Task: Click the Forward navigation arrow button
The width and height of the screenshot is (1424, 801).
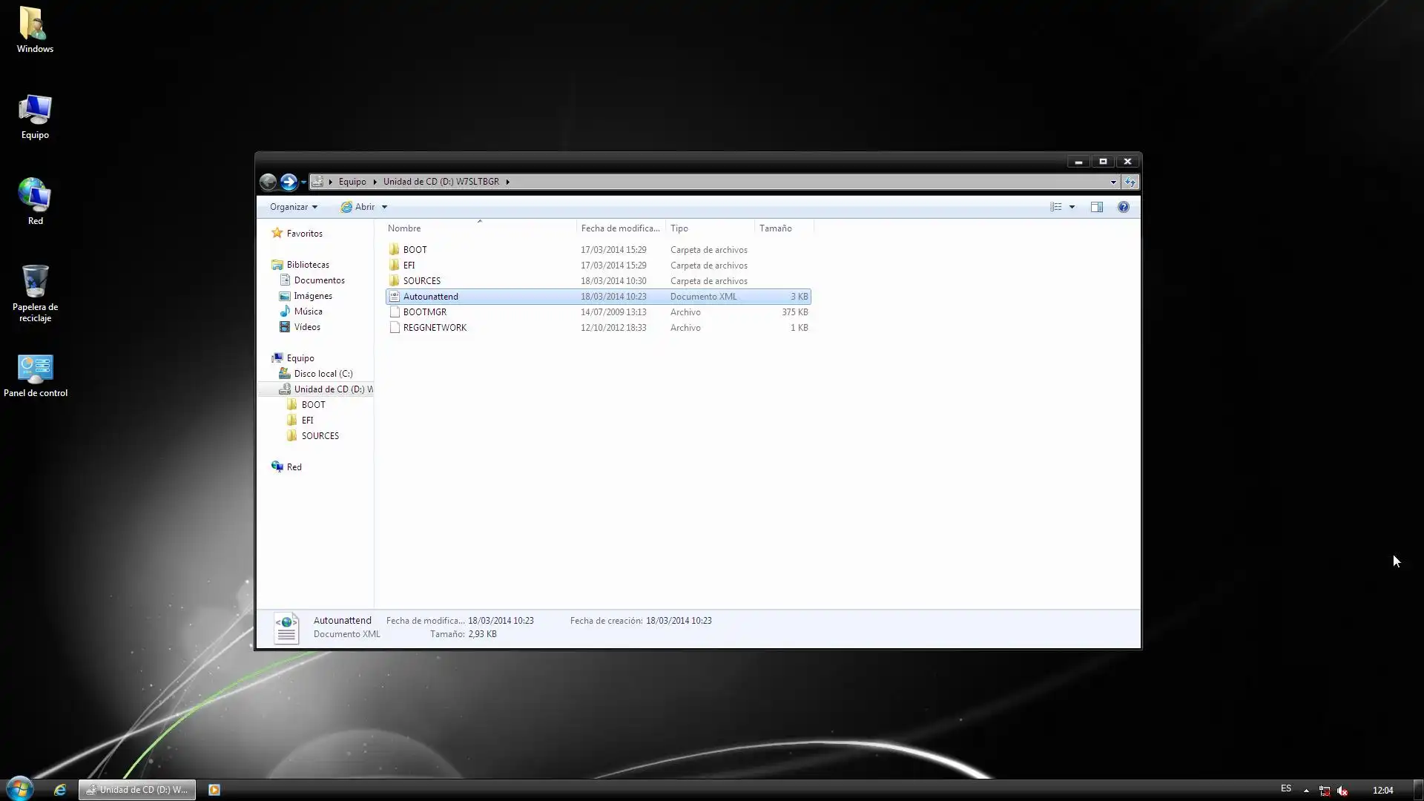Action: pyautogui.click(x=289, y=182)
